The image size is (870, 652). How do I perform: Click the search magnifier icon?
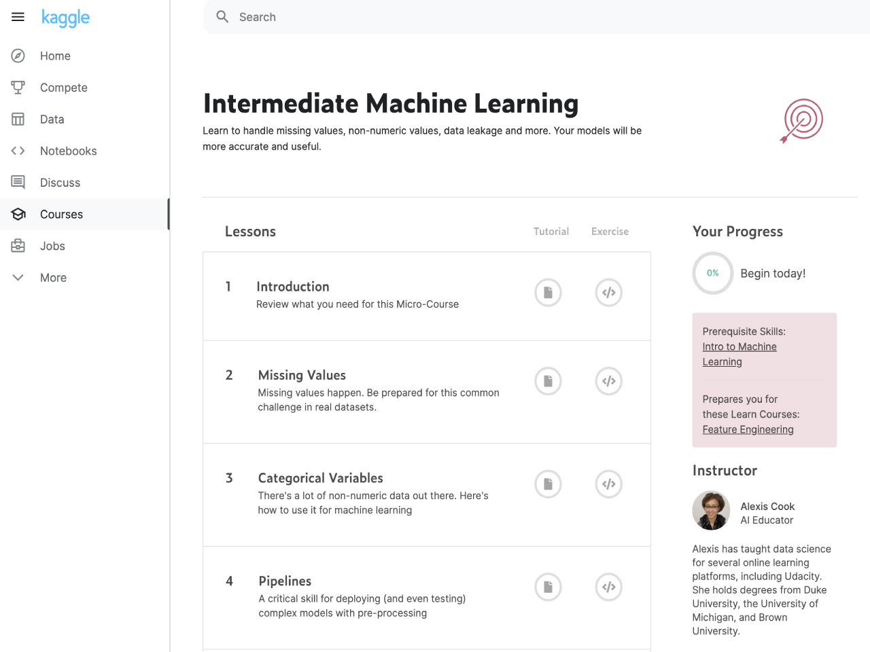pos(222,17)
